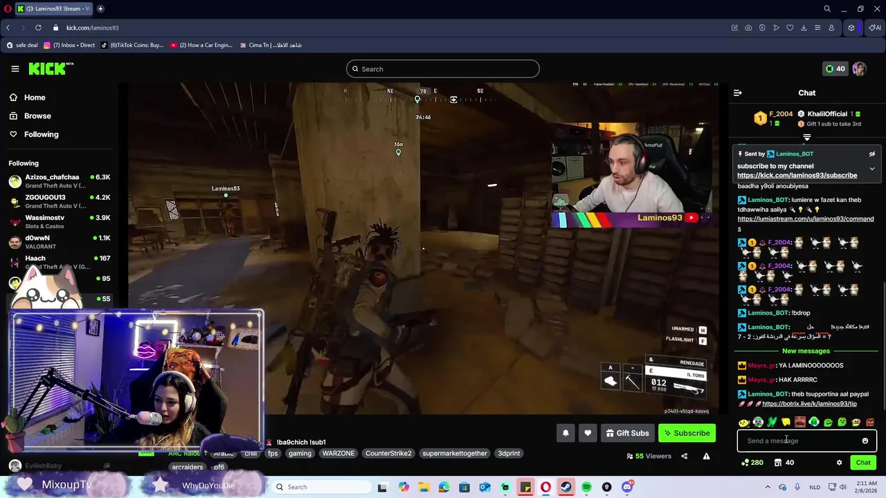Toggle stream notifications with the bell
Image resolution: width=886 pixels, height=498 pixels.
[566, 434]
